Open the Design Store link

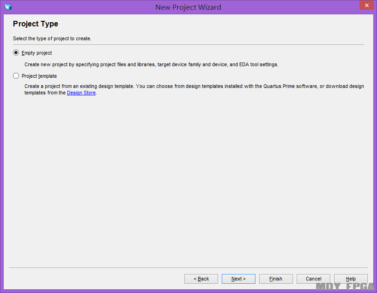[81, 93]
